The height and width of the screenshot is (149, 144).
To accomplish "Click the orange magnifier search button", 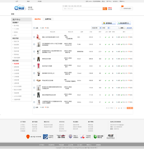I will point(105,9).
